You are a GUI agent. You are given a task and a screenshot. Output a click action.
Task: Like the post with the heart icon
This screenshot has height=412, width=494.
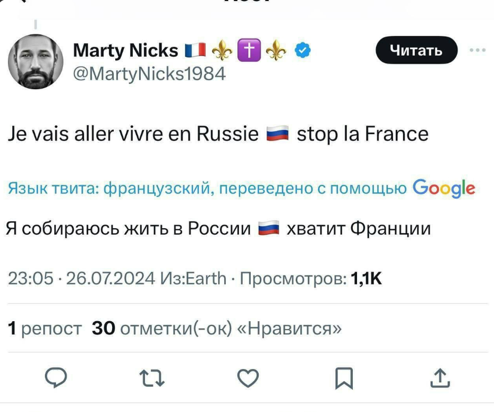[x=247, y=378]
